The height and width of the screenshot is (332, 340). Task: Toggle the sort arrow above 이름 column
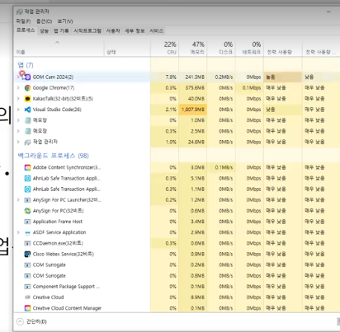tap(57, 42)
